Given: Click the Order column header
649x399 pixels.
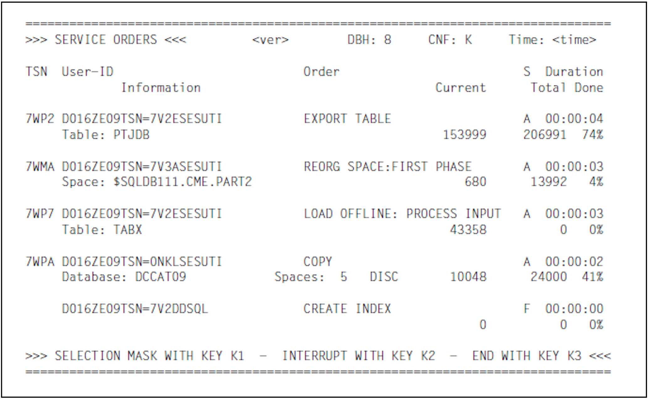Looking at the screenshot, I should [x=321, y=72].
